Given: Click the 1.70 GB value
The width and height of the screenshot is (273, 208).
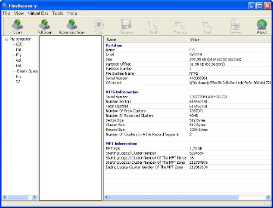Looking at the screenshot, I should point(196,148).
